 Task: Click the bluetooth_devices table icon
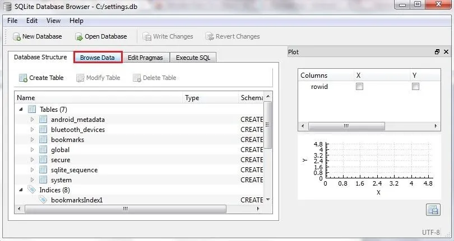coord(43,130)
